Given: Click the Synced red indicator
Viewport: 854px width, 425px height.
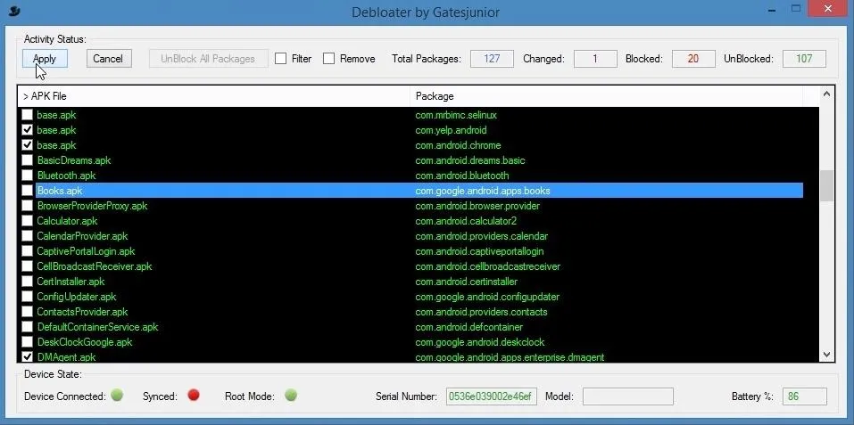Looking at the screenshot, I should (x=194, y=395).
